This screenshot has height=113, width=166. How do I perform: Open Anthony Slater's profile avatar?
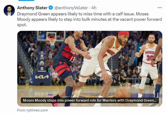coord(9,10)
